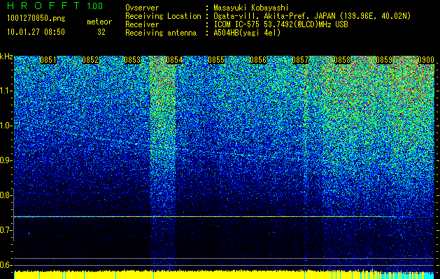Image resolution: width=440 pixels, height=279 pixels.
Task: Click the kHz axis unit label
Action: click(x=6, y=56)
